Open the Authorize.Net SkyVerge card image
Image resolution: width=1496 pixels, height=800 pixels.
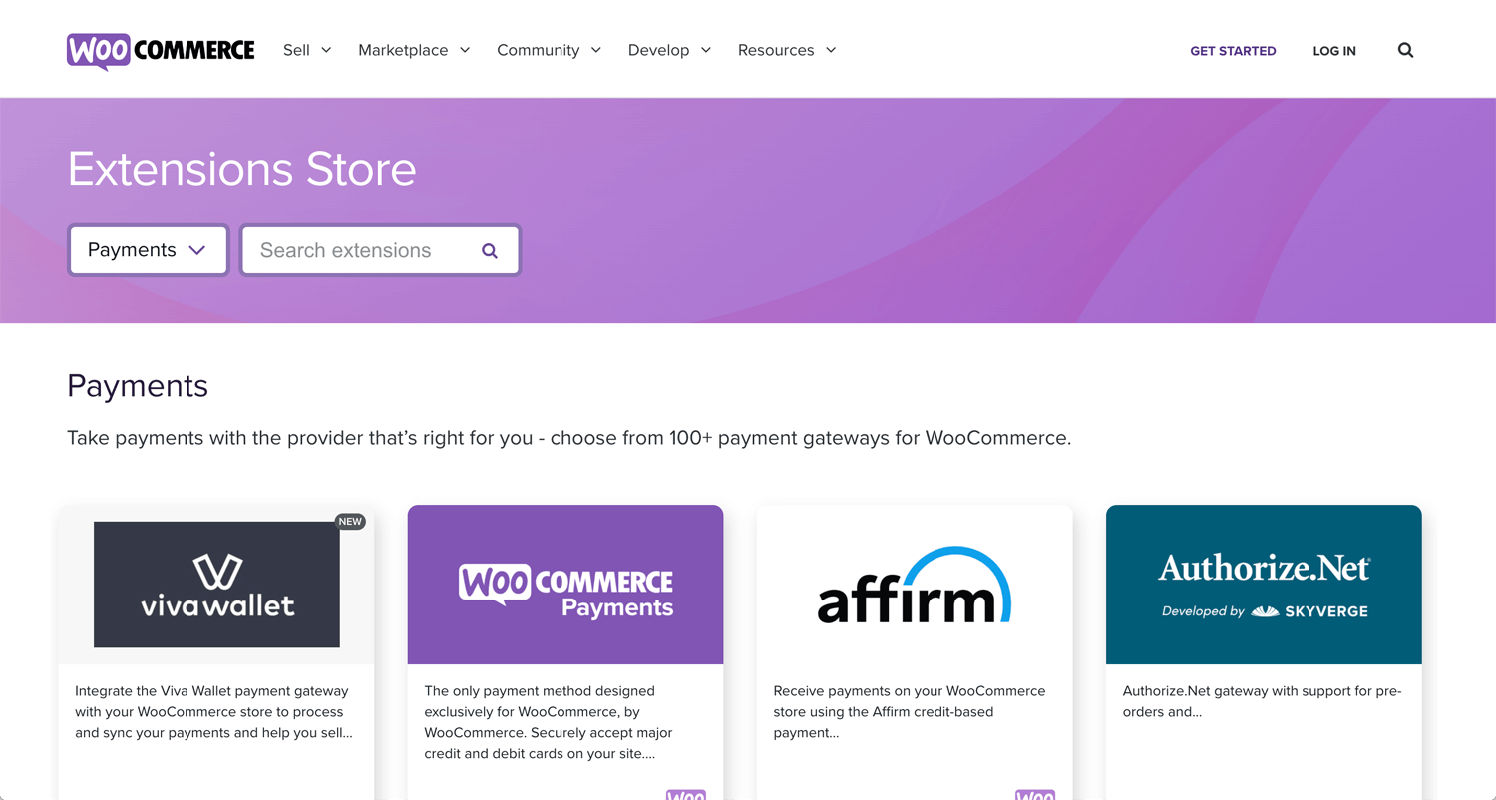click(x=1264, y=585)
